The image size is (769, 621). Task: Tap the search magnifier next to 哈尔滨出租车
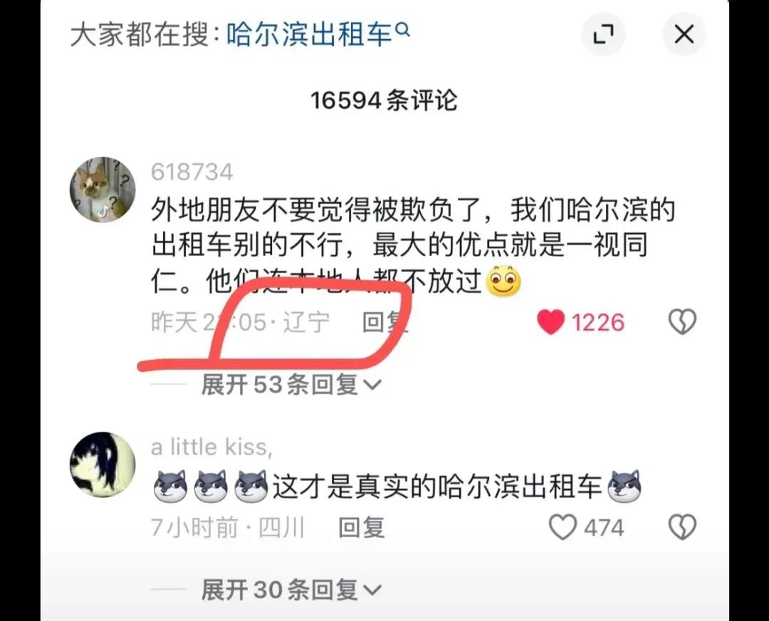[402, 31]
